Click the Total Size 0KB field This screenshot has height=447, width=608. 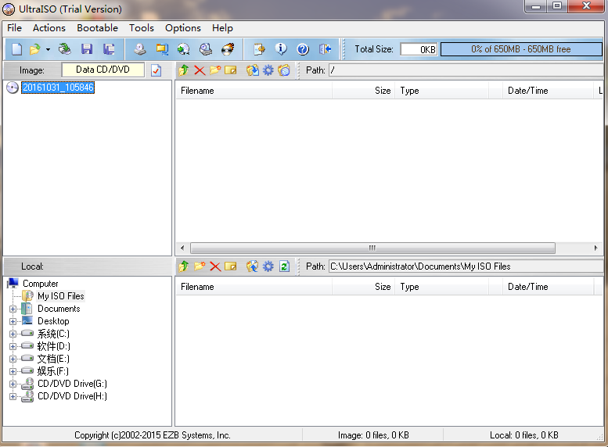point(419,49)
